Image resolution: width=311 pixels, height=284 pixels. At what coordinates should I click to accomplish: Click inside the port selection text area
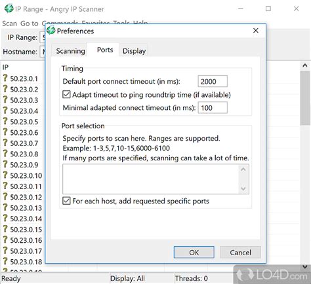coord(150,179)
